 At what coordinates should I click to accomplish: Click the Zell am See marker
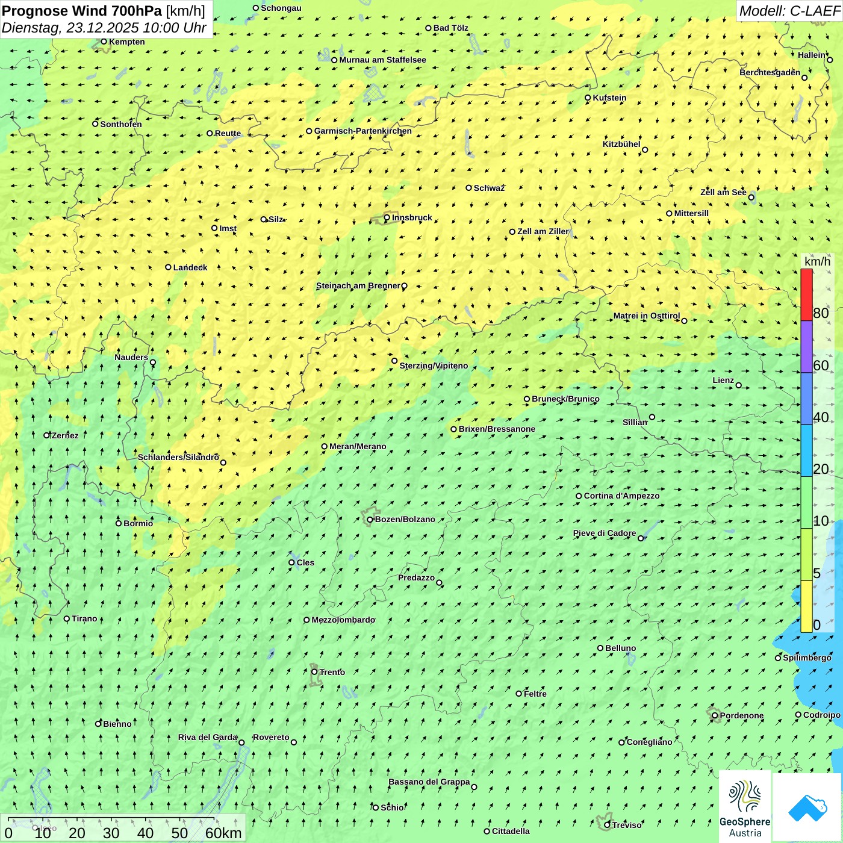point(751,197)
